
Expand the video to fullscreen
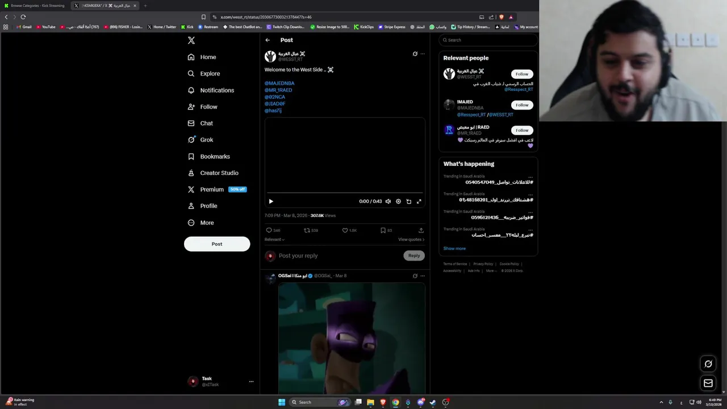(x=419, y=201)
